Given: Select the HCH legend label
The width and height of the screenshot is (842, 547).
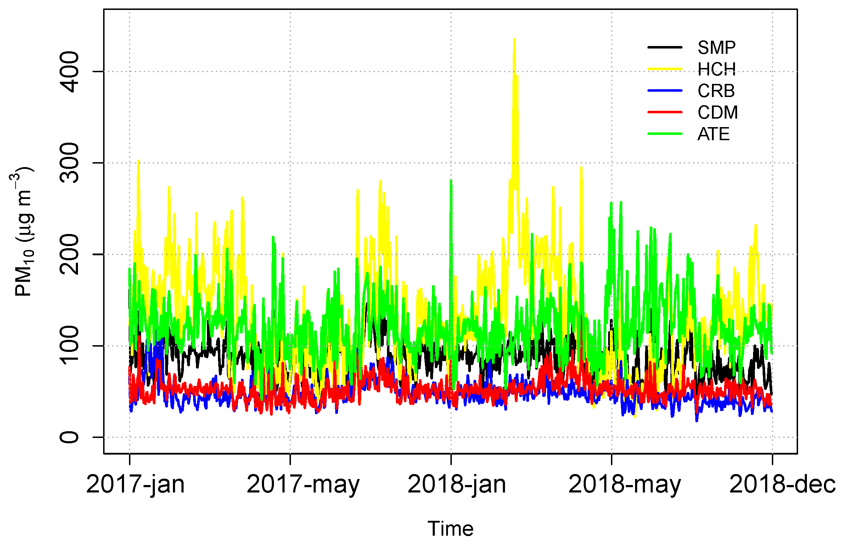Looking at the screenshot, I should [717, 69].
